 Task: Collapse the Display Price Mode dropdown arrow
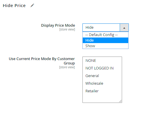(x=124, y=28)
